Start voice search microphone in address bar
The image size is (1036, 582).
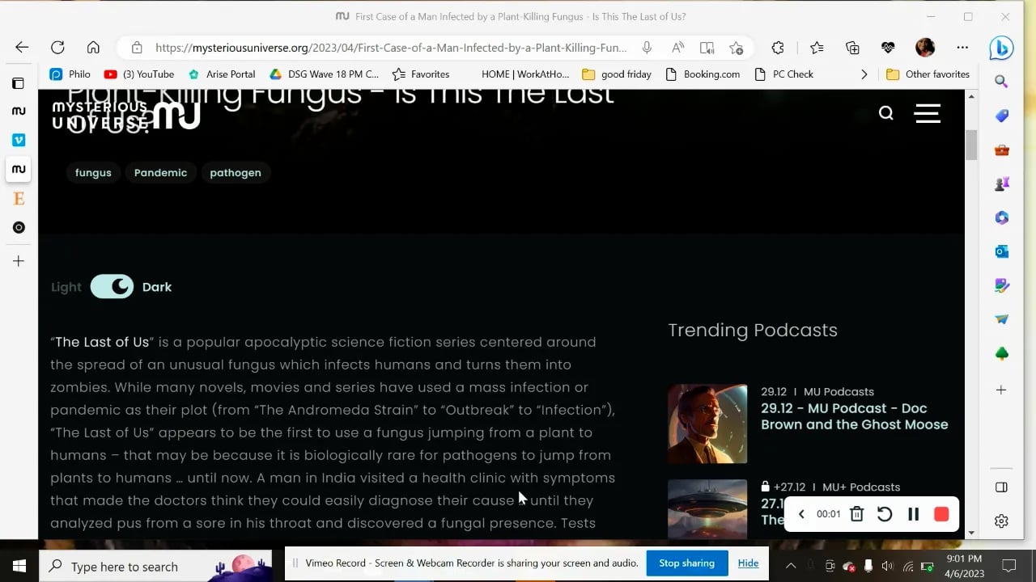[647, 48]
